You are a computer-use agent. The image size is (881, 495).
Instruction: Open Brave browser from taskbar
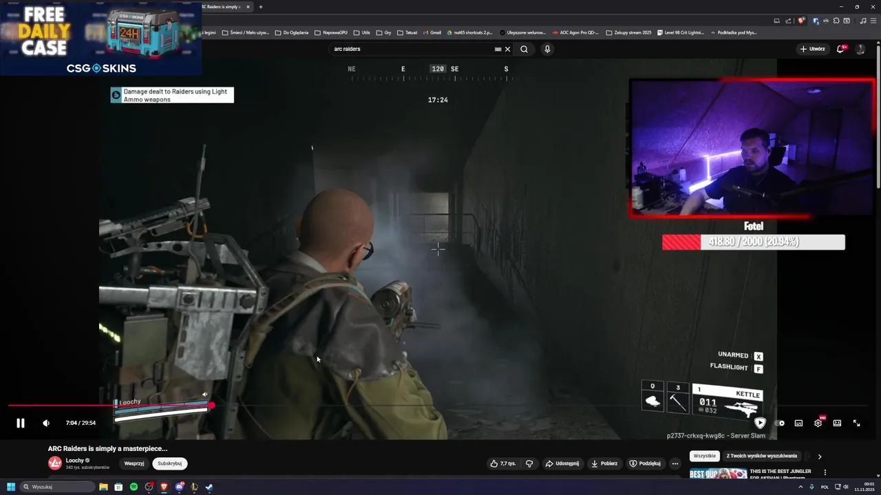(x=164, y=487)
